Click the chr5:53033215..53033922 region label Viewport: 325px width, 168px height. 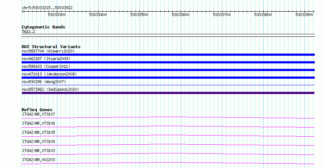point(47,8)
